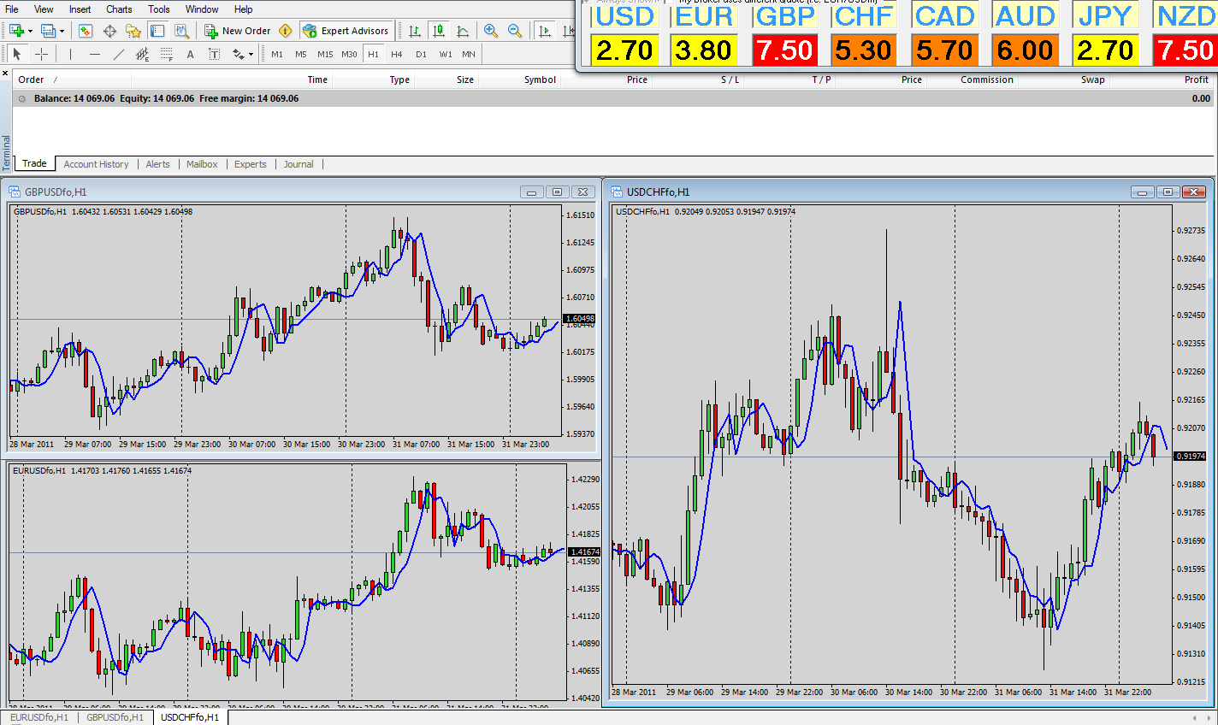Select the H4 timeframe button

(397, 54)
